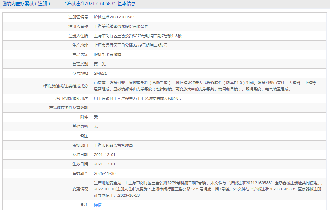Select the approval department 上海市药品监督管理局
Image resolution: width=330 pixels, height=211 pixels.
[x=114, y=145]
